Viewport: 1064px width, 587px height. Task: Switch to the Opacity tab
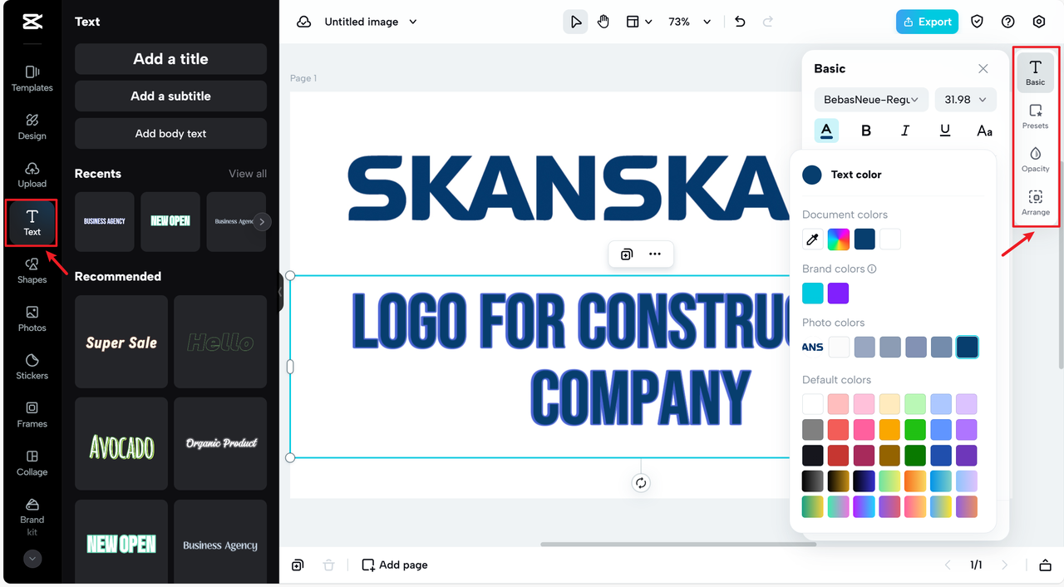(1036, 160)
